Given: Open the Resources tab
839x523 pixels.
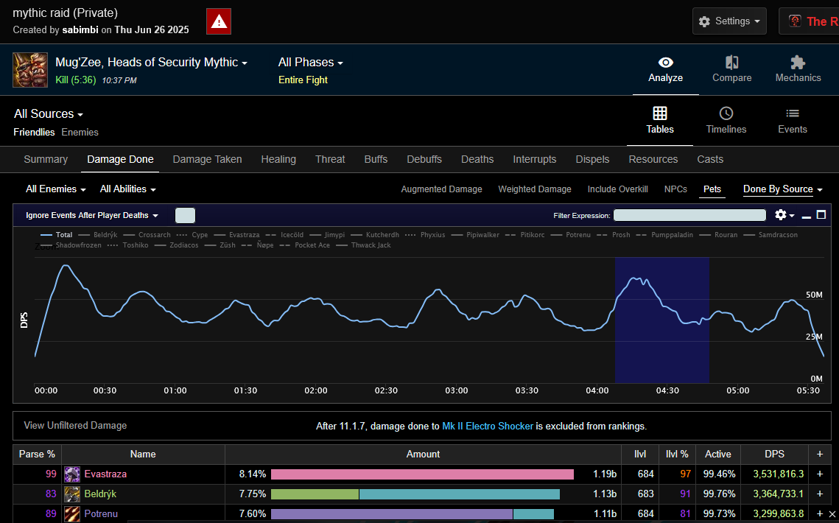Looking at the screenshot, I should coord(653,160).
